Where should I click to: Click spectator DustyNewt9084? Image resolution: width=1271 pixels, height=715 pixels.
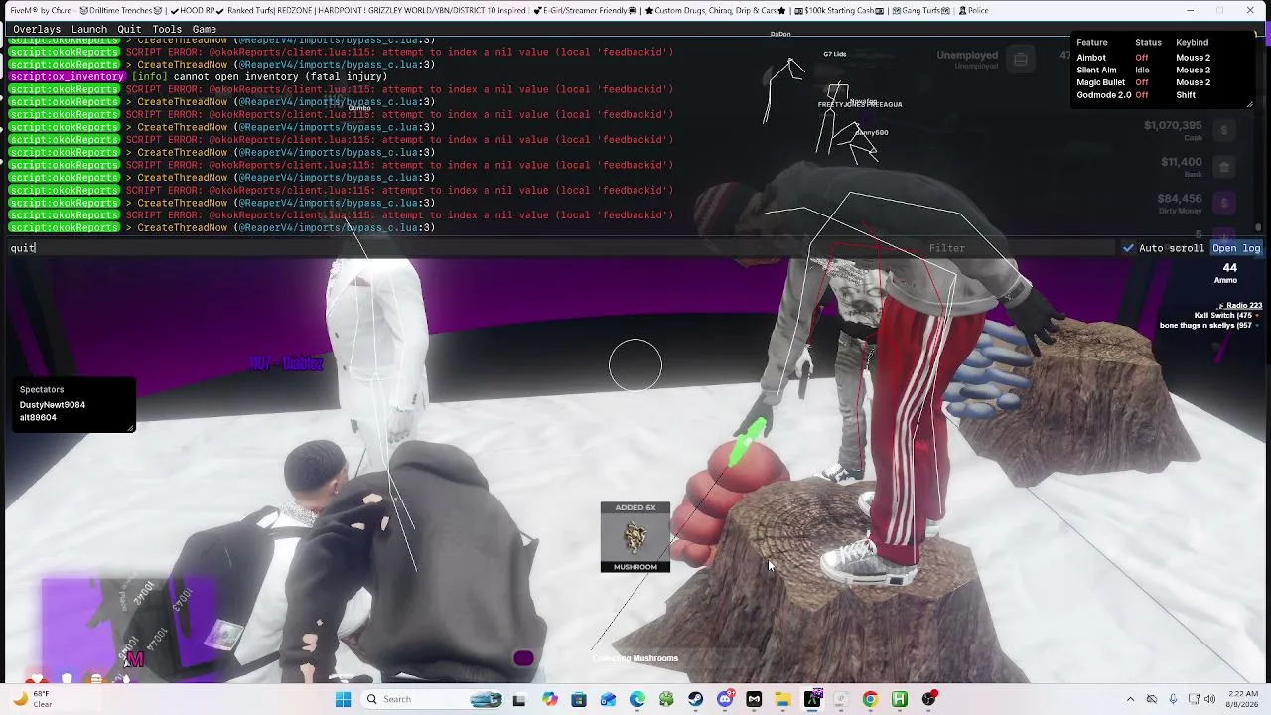tap(53, 405)
